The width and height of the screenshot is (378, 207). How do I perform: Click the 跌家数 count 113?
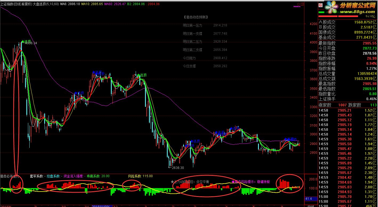point(373,105)
